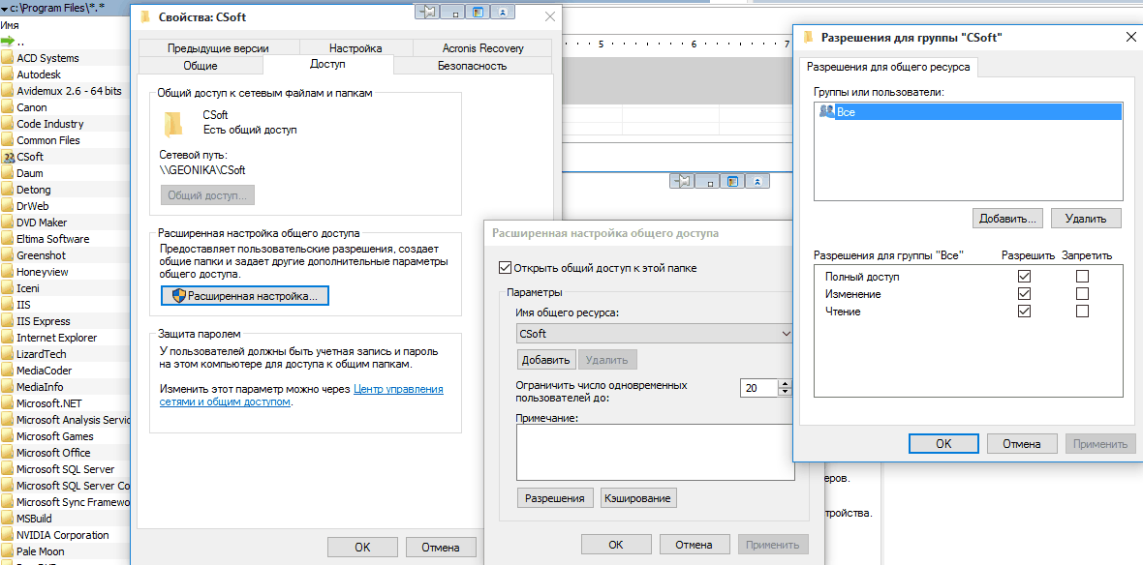Image resolution: width=1143 pixels, height=565 pixels.
Task: Select the Все group icon in users list
Action: (826, 112)
